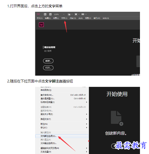This screenshot has height=154, width=149.
Task: Click the Stock (St) icon in toolbar
Action: (50, 14)
